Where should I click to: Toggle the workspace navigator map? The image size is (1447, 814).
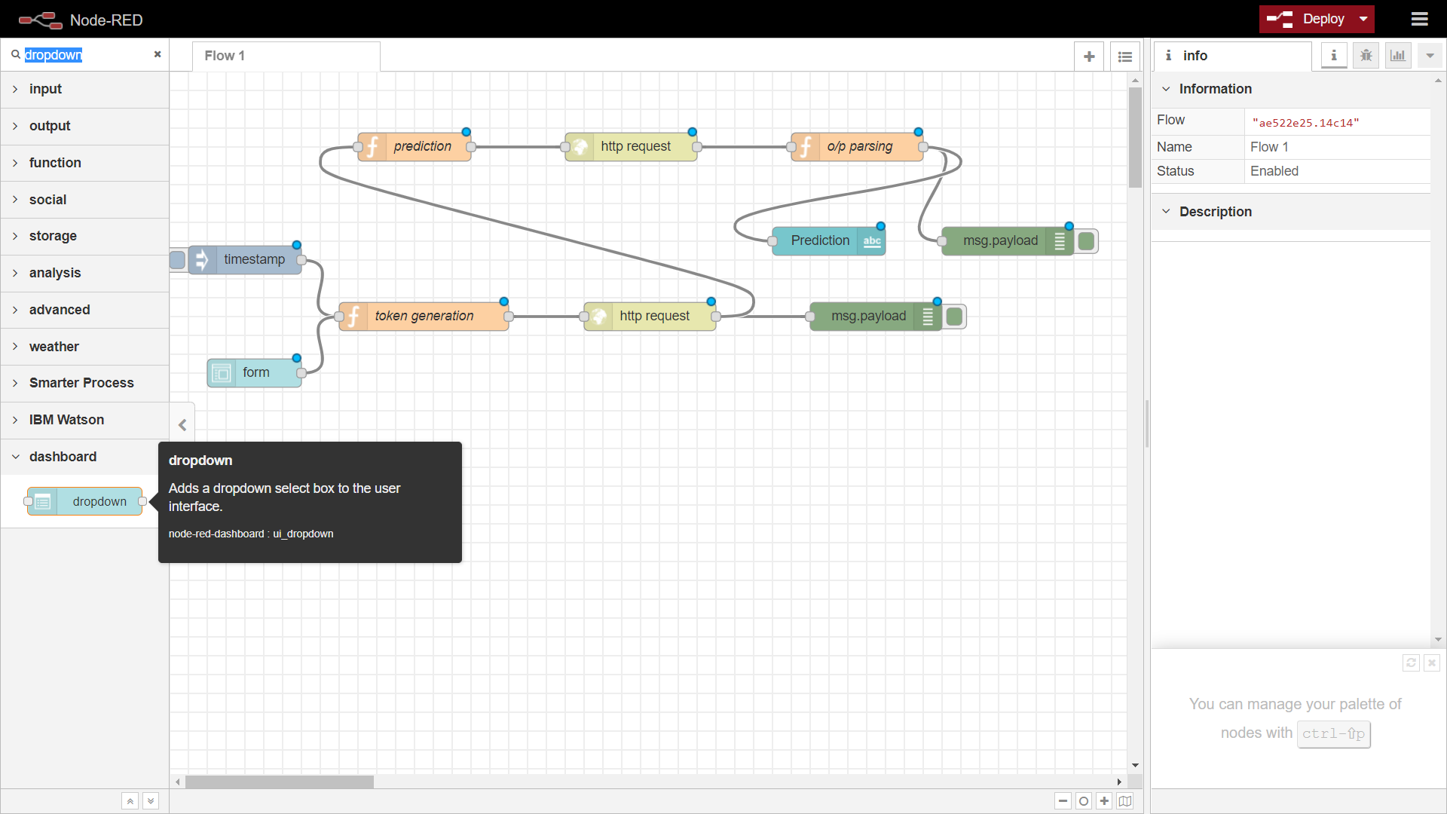(x=1125, y=801)
